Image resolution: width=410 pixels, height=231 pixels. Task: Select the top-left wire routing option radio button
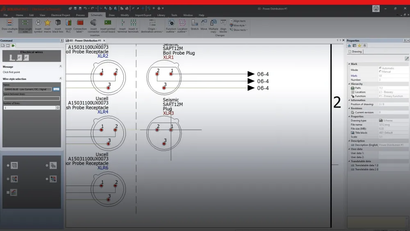8,165
